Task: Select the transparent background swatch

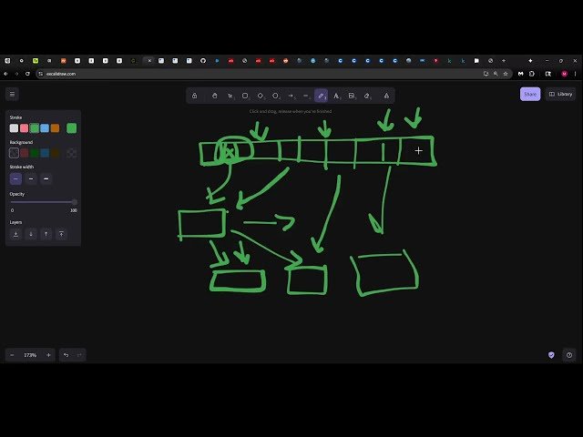Action: click(14, 153)
